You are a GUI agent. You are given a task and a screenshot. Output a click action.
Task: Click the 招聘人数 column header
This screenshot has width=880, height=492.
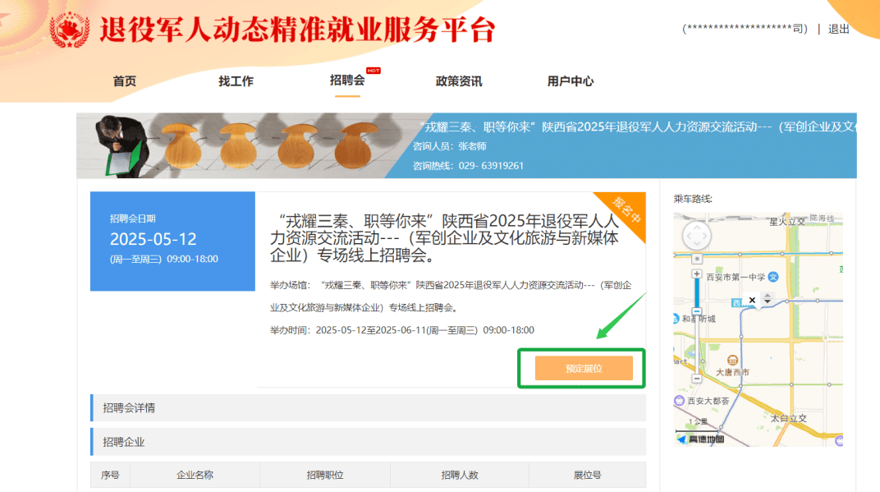point(460,475)
